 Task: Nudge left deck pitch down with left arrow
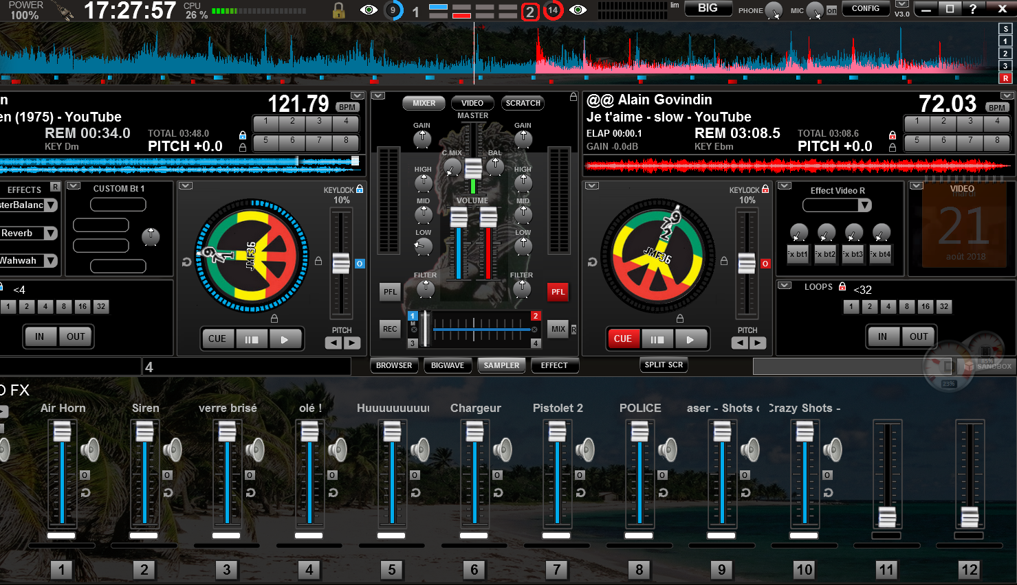pyautogui.click(x=333, y=343)
